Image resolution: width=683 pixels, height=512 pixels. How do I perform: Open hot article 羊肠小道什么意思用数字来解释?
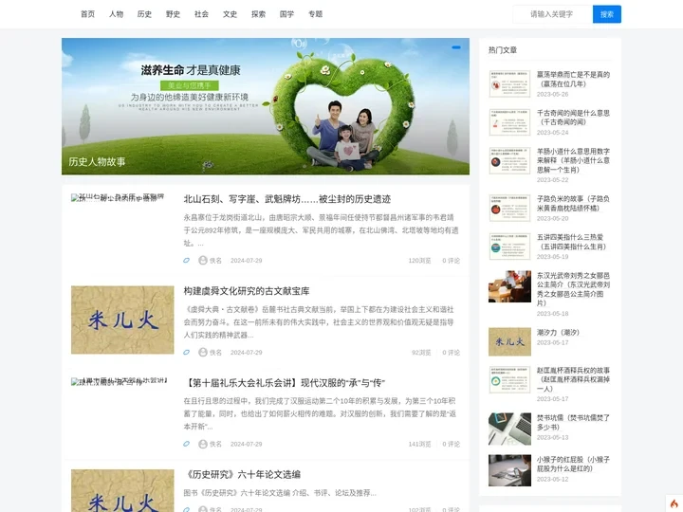coord(573,160)
